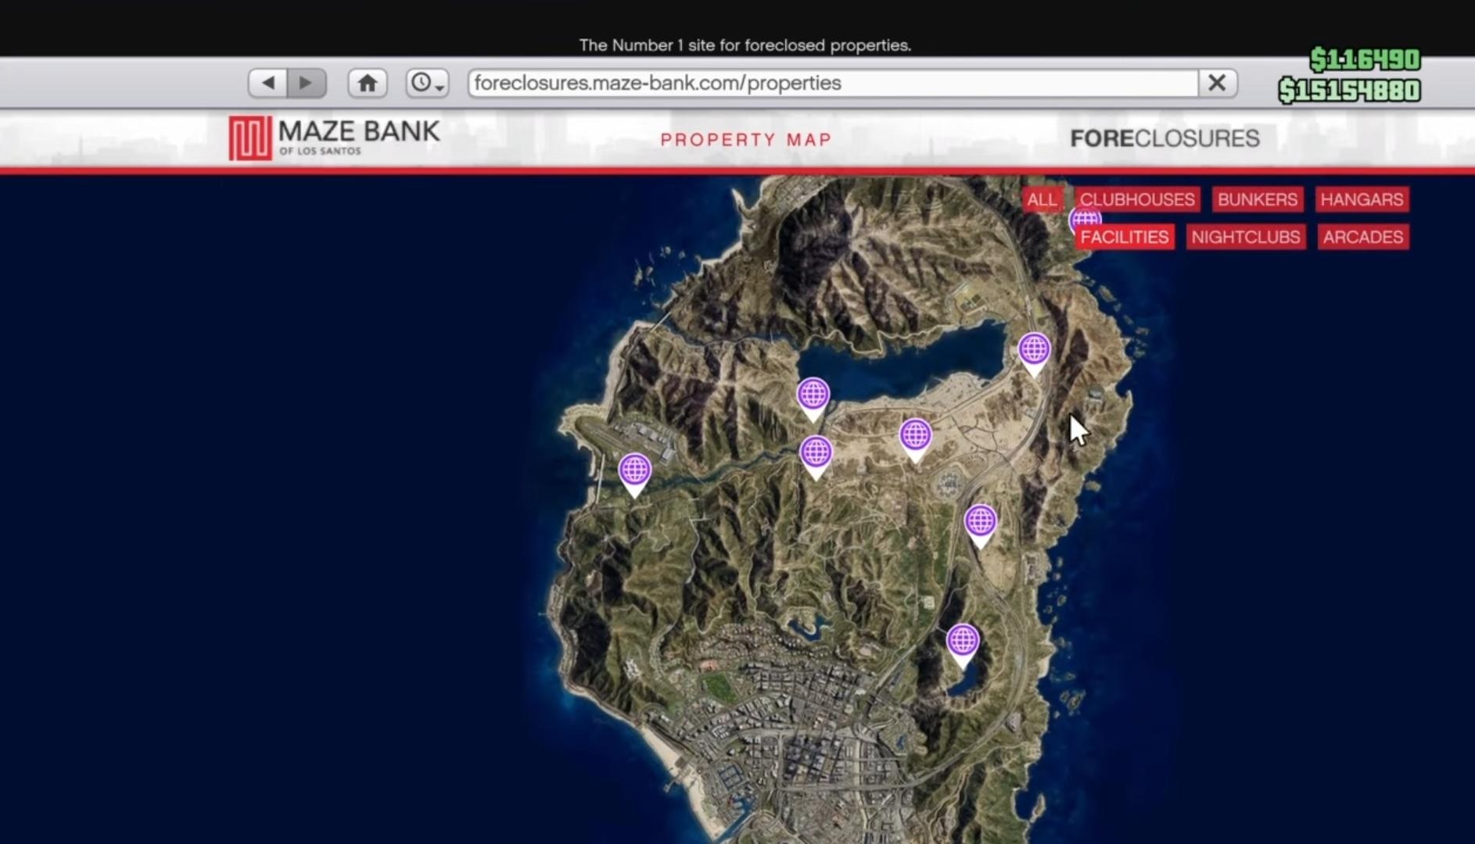Close the browser with the X button
Image resolution: width=1475 pixels, height=844 pixels.
(x=1217, y=83)
